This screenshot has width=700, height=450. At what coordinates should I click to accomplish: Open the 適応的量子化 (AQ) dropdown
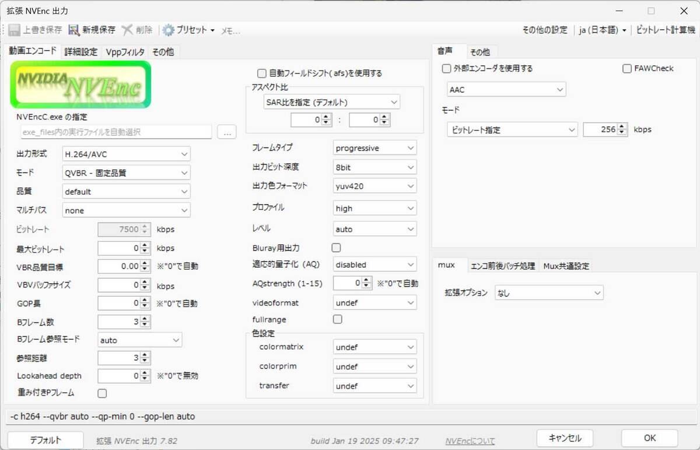pos(374,264)
